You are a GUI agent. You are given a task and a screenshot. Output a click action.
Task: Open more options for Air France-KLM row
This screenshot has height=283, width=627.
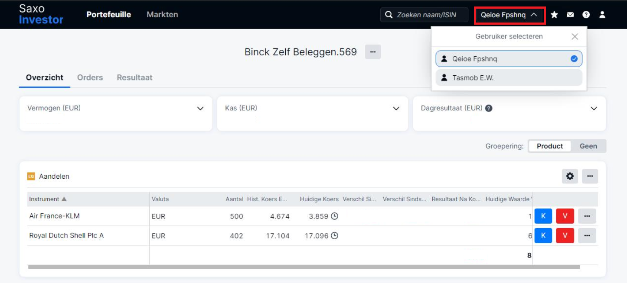pos(587,216)
